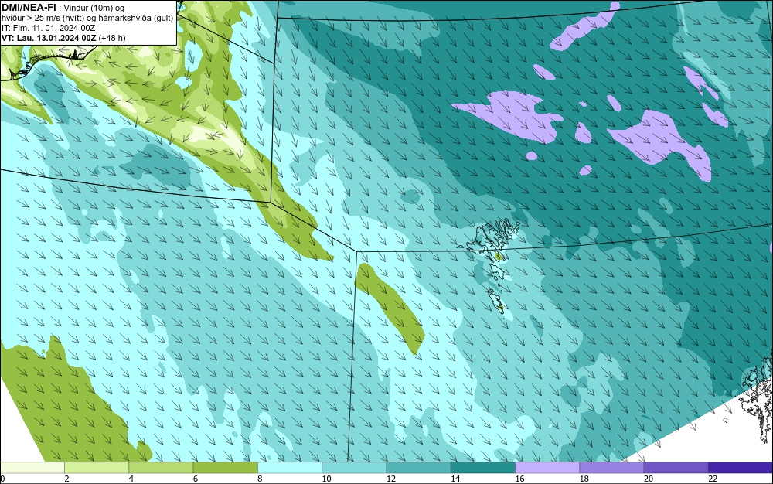Click the 14–16 m/s dark teal legend swatch

(483, 467)
